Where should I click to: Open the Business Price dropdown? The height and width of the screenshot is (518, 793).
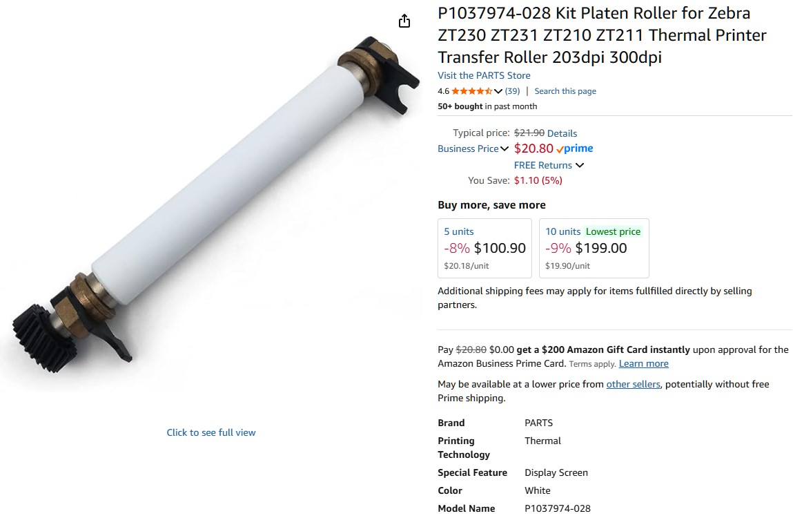pos(473,148)
